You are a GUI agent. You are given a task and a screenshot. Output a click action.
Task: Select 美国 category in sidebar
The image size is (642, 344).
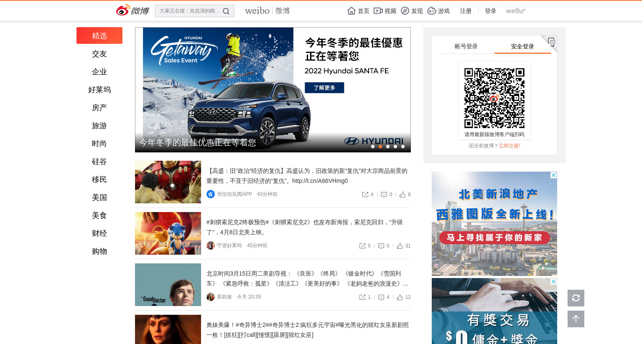click(99, 197)
